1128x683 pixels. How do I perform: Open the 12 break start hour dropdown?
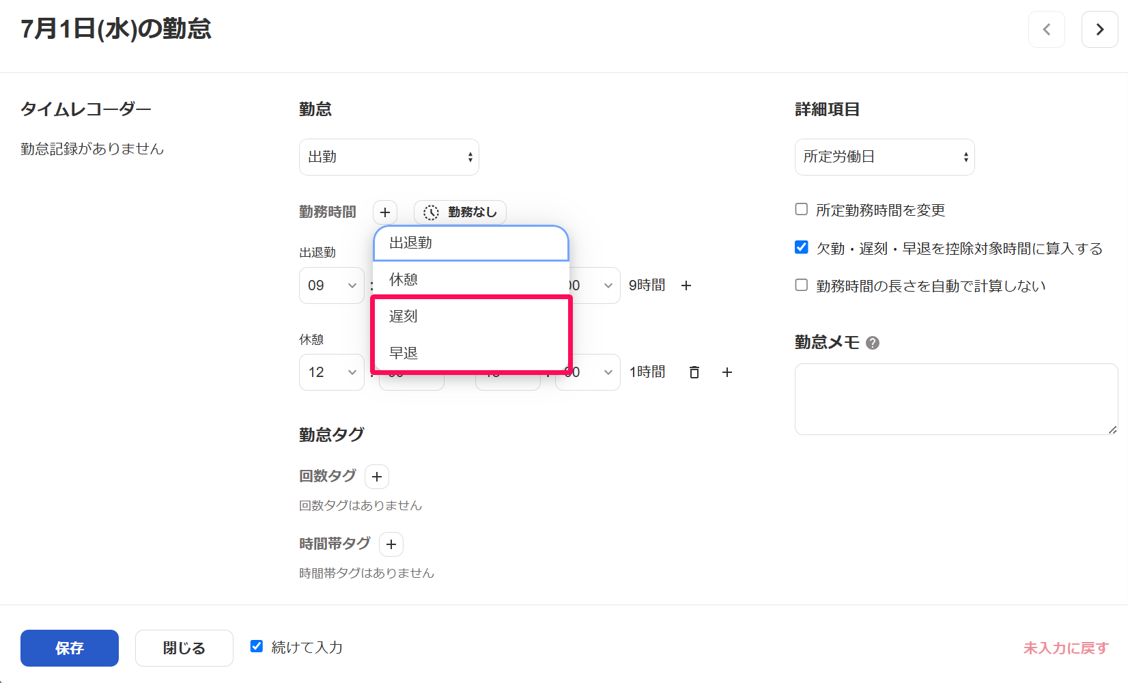pos(332,372)
